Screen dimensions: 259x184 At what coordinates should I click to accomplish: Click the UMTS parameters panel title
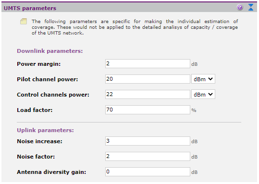point(30,8)
